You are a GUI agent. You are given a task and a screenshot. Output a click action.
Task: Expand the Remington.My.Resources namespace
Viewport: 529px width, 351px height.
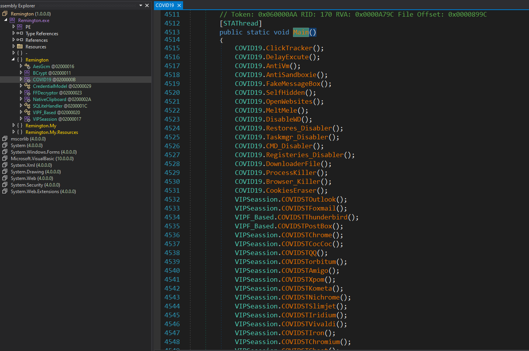click(14, 132)
